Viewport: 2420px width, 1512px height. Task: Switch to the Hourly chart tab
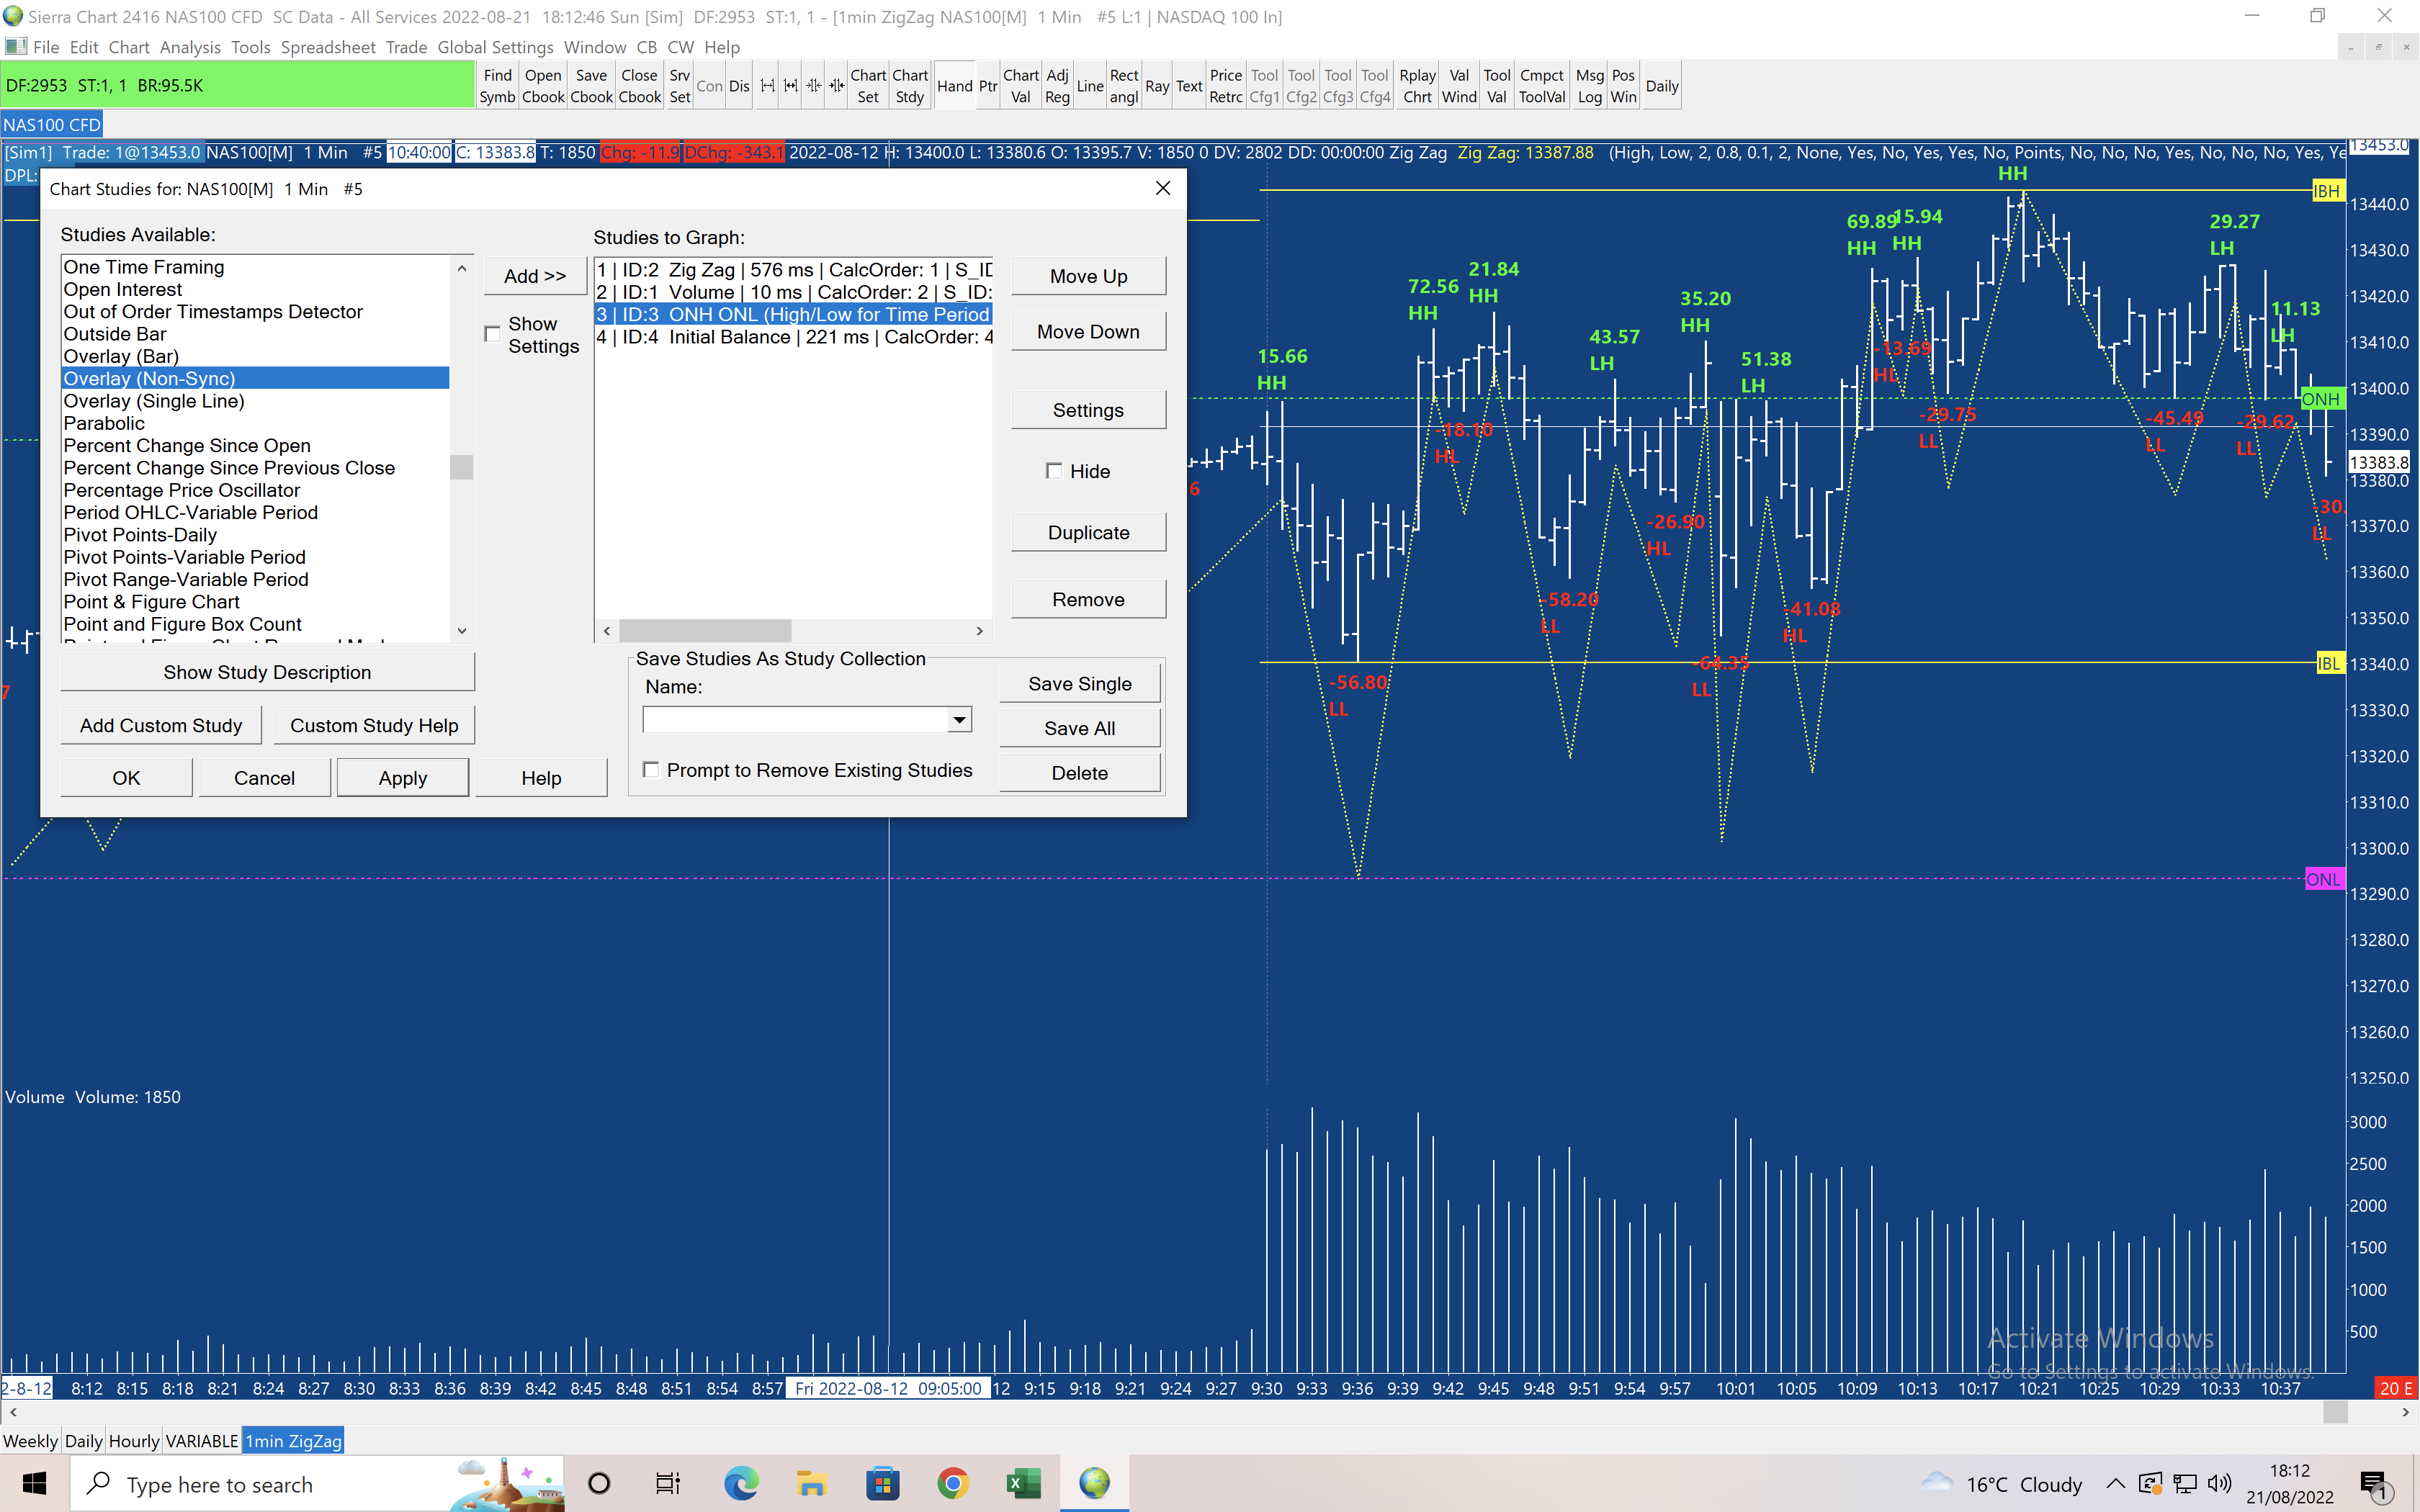[133, 1441]
